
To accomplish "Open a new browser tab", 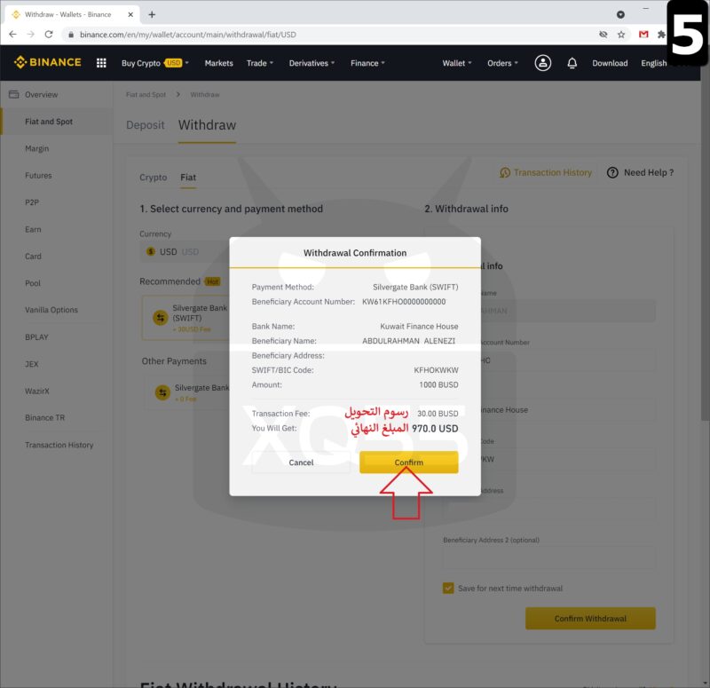I will point(152,14).
